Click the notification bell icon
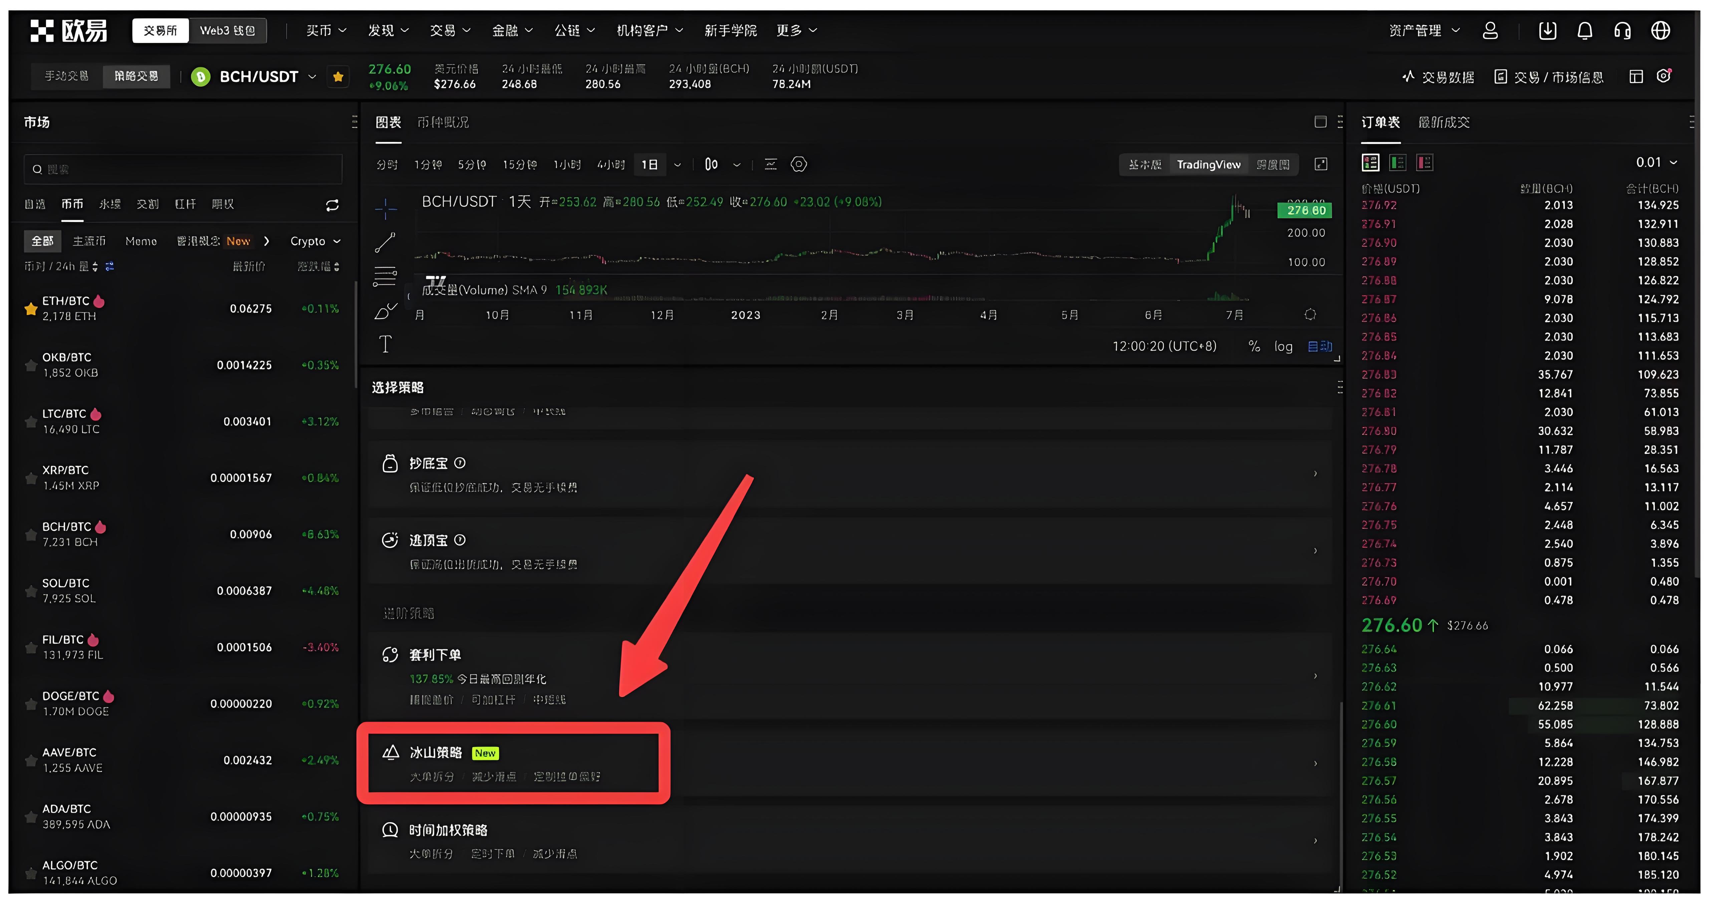 click(1584, 30)
